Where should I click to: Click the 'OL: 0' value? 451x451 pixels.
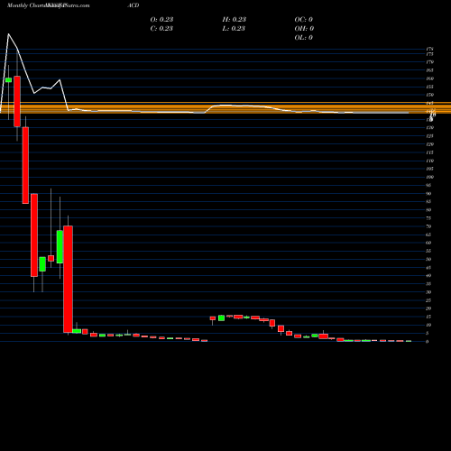pos(304,37)
